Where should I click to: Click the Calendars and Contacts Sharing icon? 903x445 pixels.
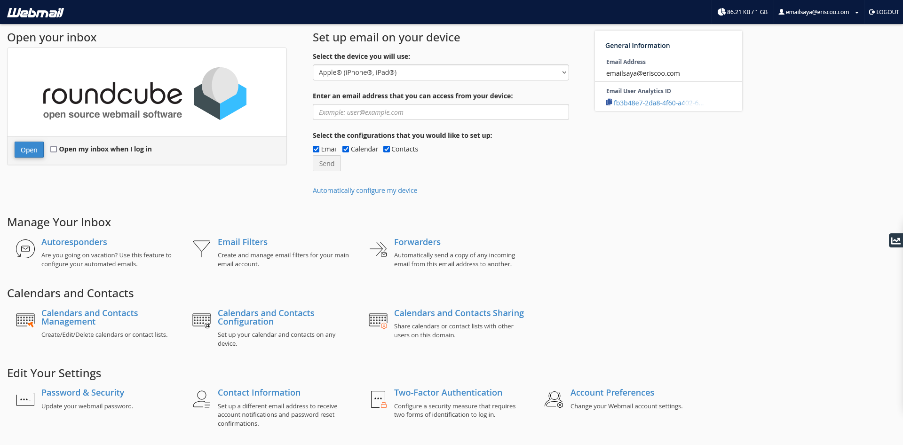point(378,321)
